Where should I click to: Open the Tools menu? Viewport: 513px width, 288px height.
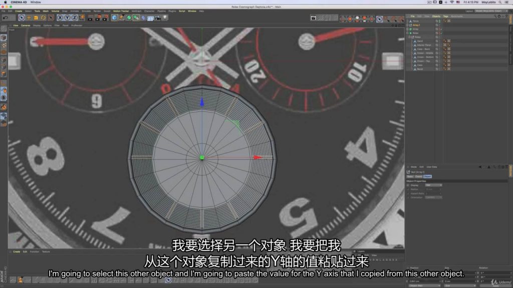click(37, 11)
